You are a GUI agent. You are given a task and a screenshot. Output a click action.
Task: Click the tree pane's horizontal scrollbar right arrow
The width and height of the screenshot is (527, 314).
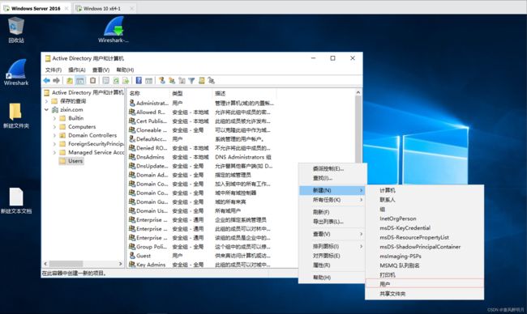[x=120, y=264]
